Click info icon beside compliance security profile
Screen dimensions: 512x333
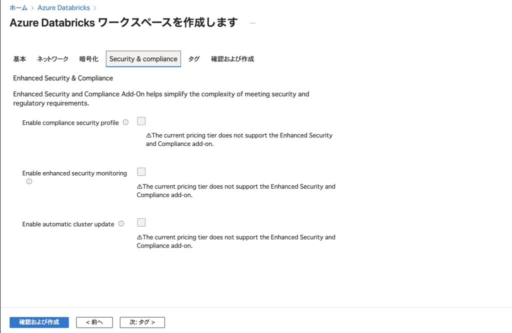tap(125, 122)
